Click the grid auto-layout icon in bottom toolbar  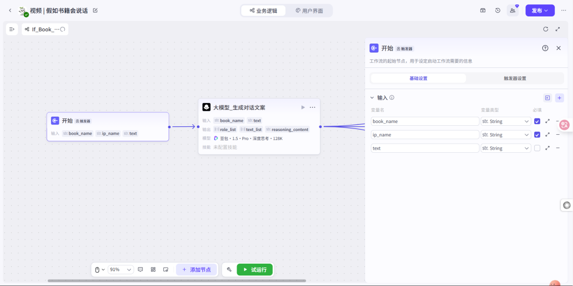(x=153, y=270)
